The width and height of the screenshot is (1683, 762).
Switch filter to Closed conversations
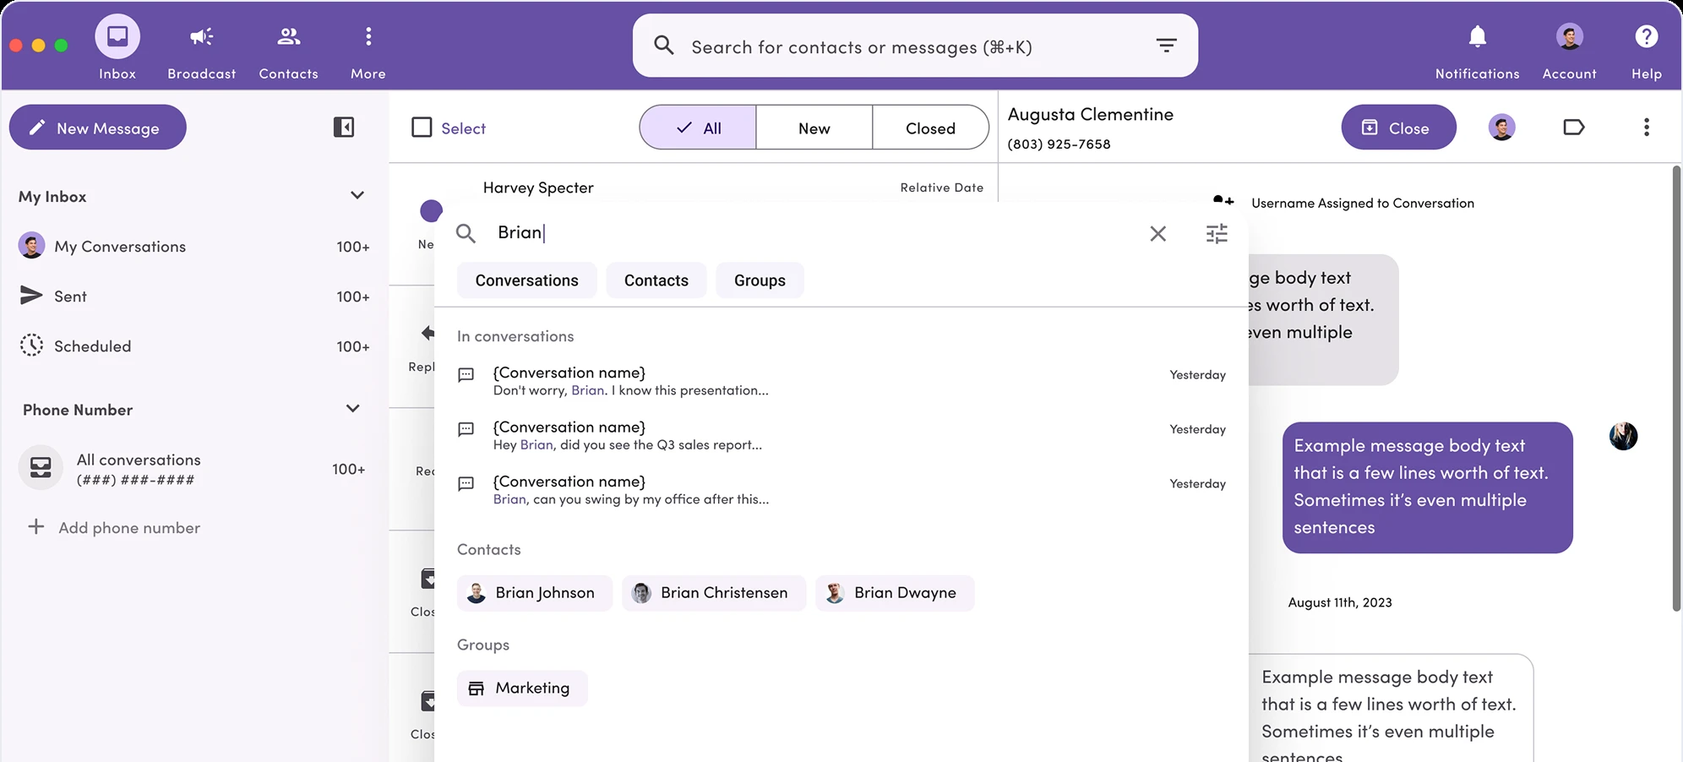(929, 127)
